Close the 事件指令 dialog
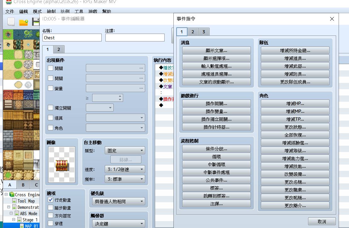 pyautogui.click(x=332, y=19)
